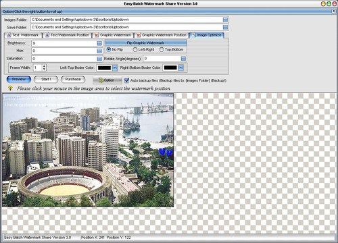Screen dimensions: 338x243
Task: Open Right-Bottom Border Color dropdown arrow
Action: click(180, 67)
